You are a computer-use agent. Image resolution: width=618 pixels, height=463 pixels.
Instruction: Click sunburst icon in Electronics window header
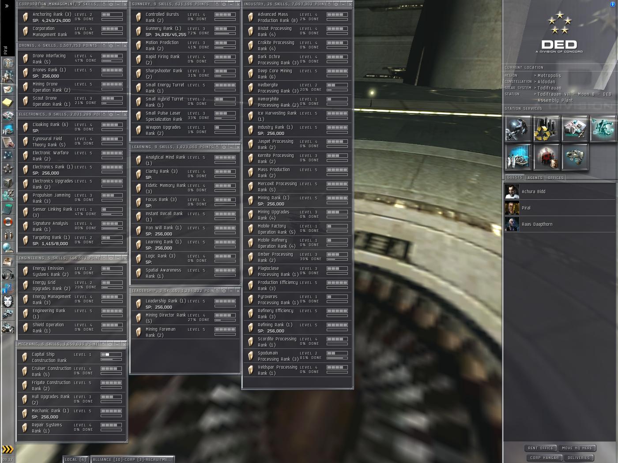pos(104,114)
